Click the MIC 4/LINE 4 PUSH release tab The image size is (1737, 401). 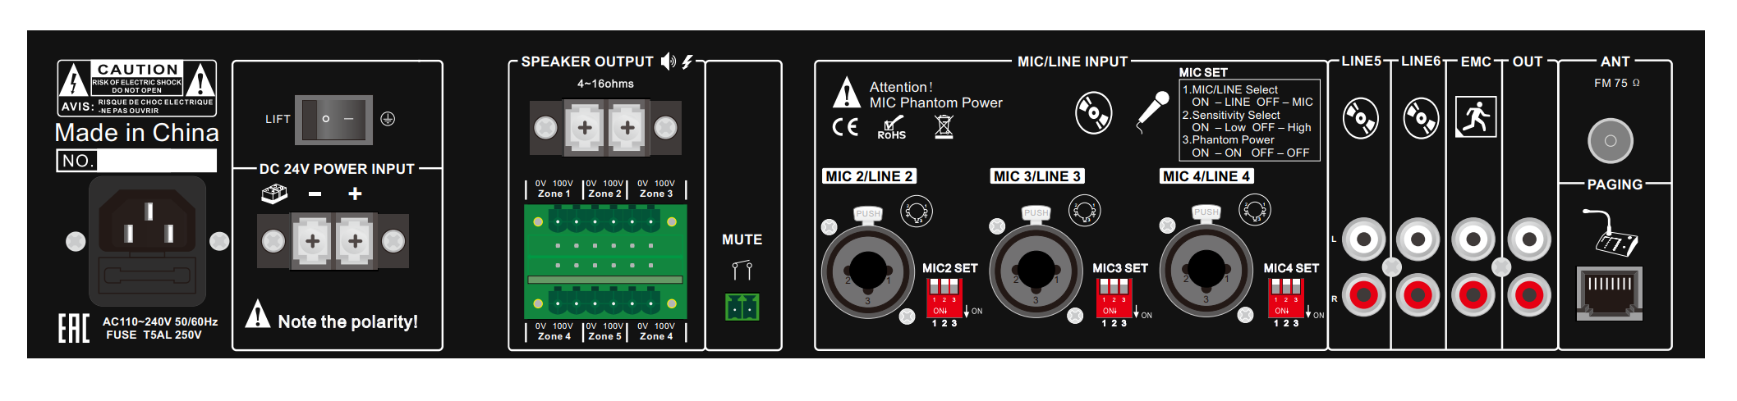[x=1206, y=212]
